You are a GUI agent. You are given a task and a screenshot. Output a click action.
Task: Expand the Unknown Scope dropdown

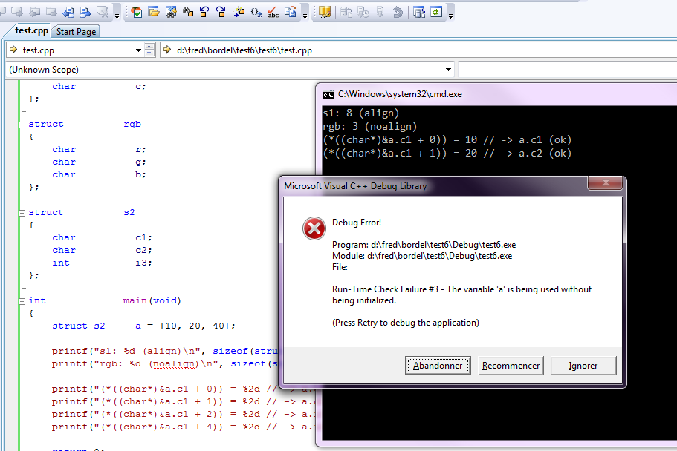point(448,70)
